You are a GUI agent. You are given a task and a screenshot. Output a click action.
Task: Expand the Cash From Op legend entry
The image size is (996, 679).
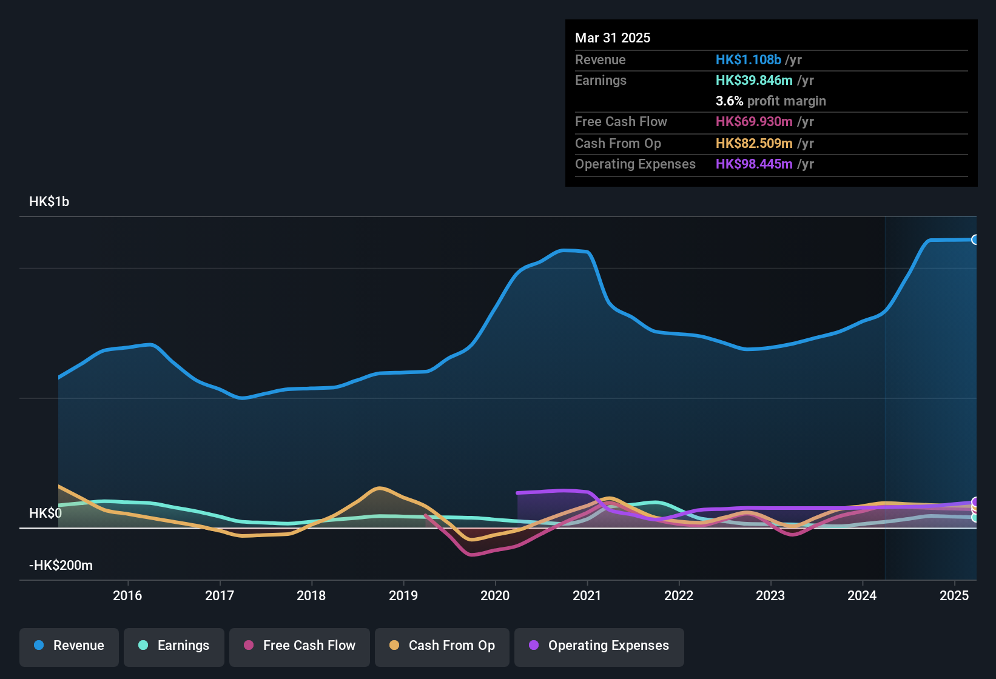coord(442,646)
